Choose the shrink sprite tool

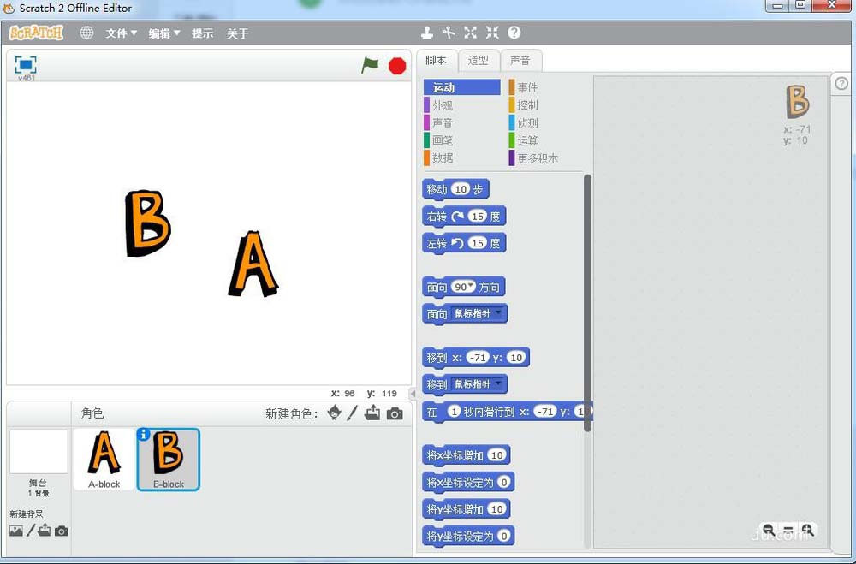[492, 33]
